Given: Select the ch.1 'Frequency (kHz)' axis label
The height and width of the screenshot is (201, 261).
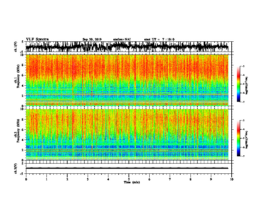Looking at the screenshot, I should tap(18, 76).
